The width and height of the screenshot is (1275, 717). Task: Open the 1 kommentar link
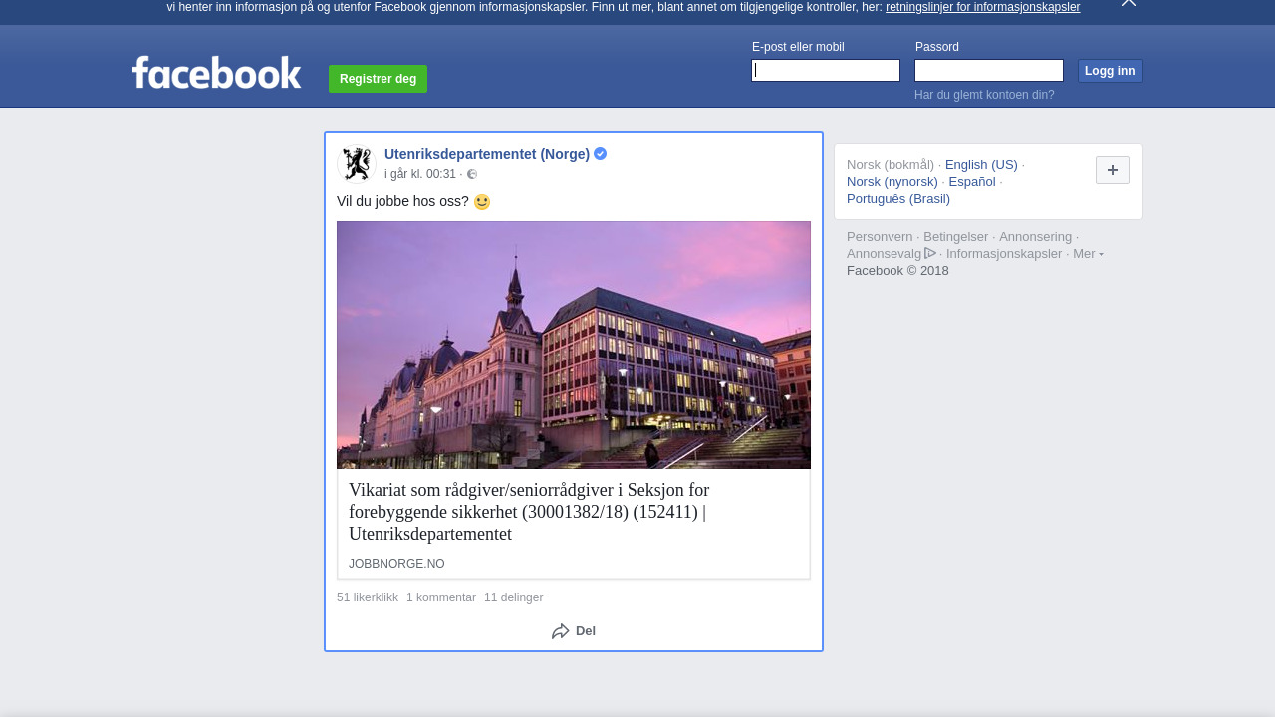[441, 597]
